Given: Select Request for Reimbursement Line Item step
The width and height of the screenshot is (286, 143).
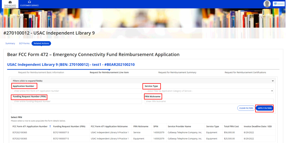Looking at the screenshot, I should pyautogui.click(x=109, y=72).
